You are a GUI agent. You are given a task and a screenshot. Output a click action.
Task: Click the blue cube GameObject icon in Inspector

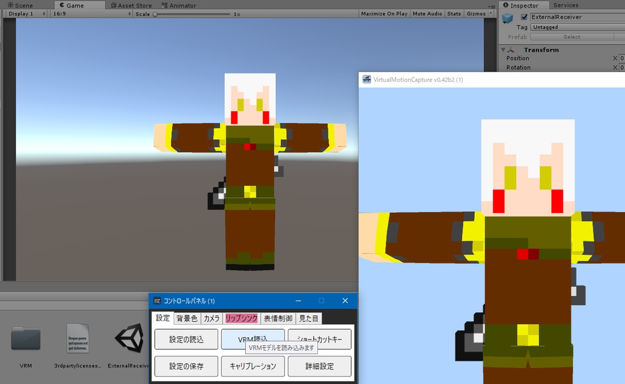pyautogui.click(x=508, y=17)
